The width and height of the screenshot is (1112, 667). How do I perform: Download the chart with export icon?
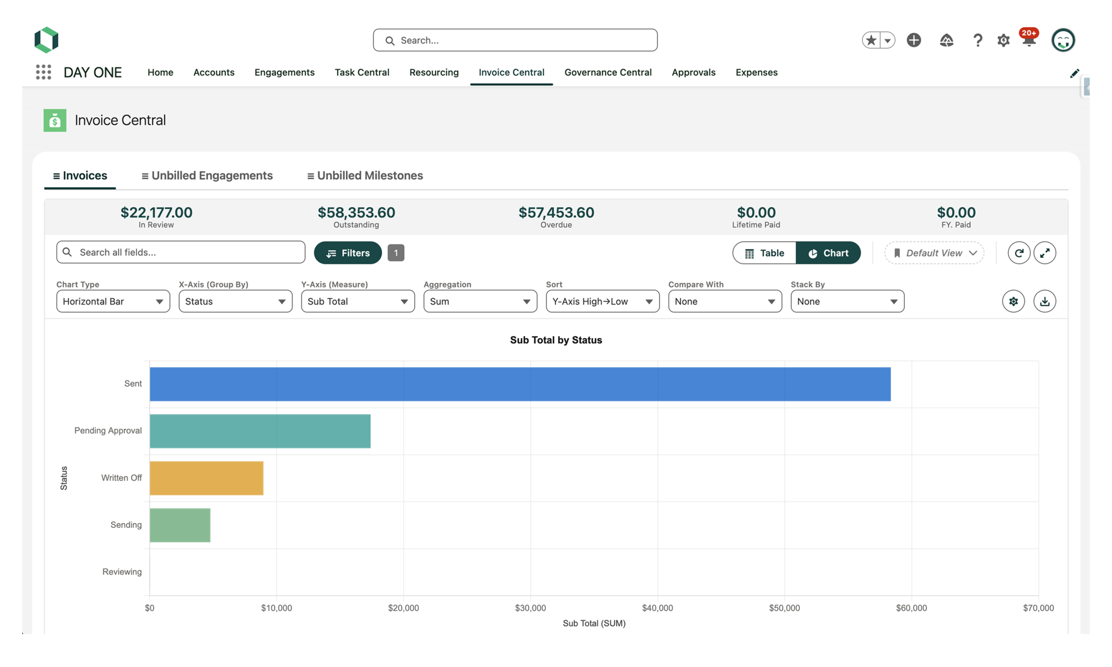pos(1045,301)
